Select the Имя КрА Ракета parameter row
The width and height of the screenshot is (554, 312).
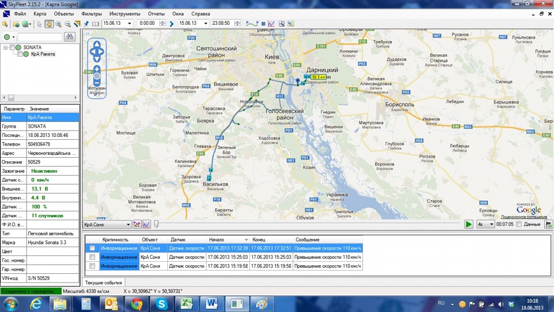(x=40, y=117)
